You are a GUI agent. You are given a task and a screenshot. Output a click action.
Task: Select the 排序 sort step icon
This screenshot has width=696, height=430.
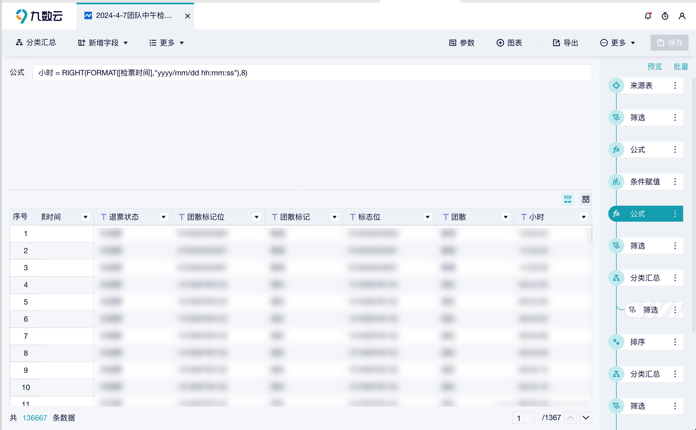pos(616,342)
